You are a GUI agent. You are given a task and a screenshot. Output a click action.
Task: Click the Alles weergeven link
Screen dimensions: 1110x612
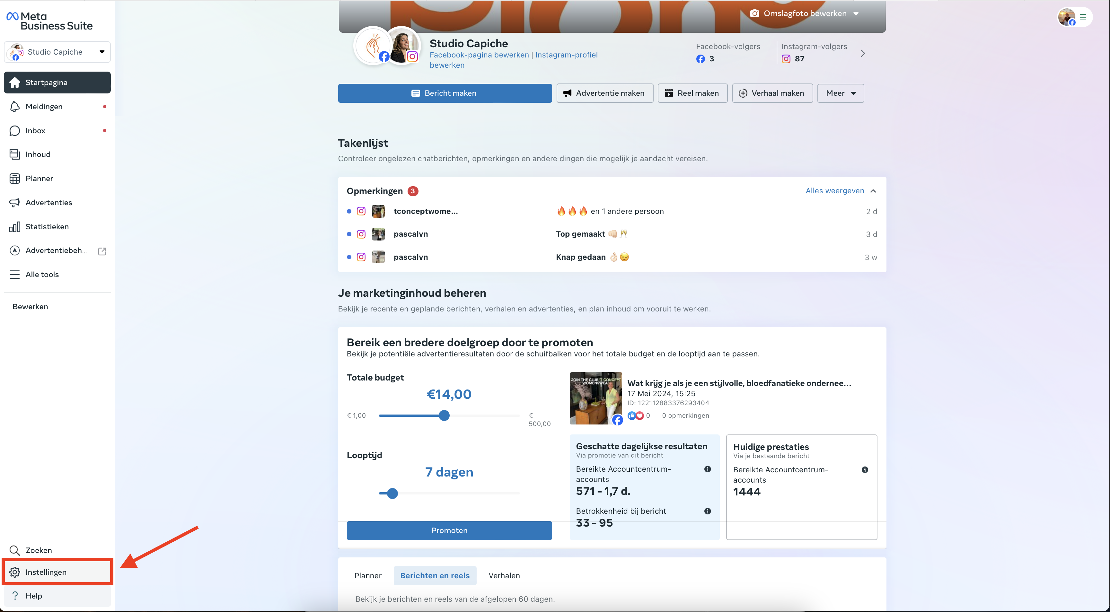click(x=835, y=191)
